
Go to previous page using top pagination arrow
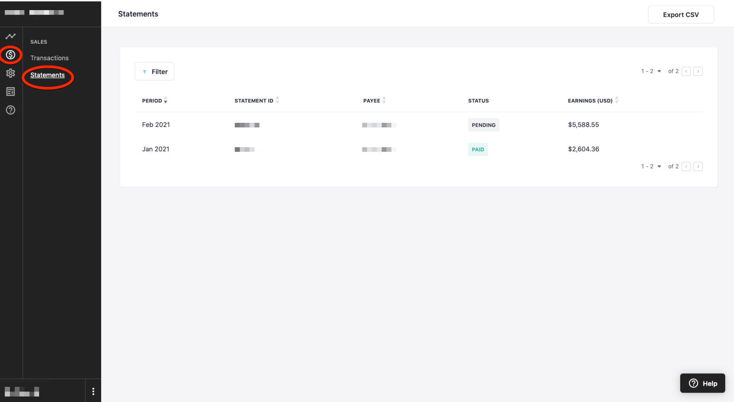coord(686,71)
